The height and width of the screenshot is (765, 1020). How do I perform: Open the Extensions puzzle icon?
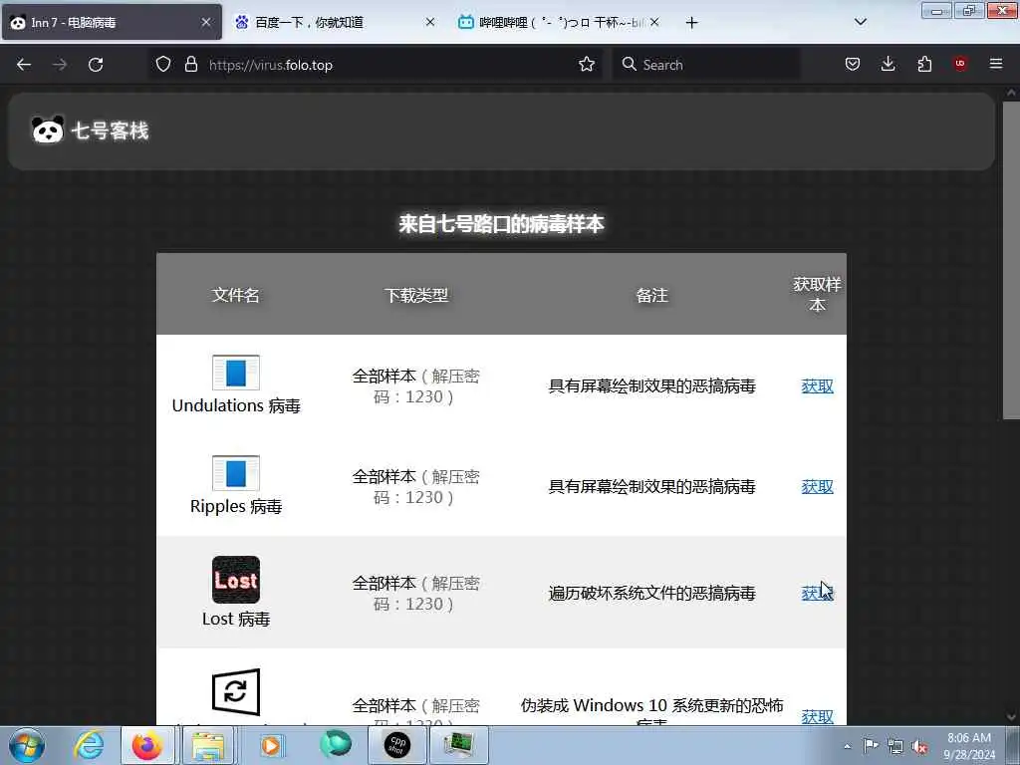coord(924,64)
